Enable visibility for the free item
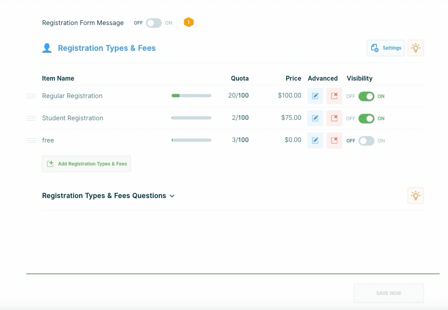 366,141
